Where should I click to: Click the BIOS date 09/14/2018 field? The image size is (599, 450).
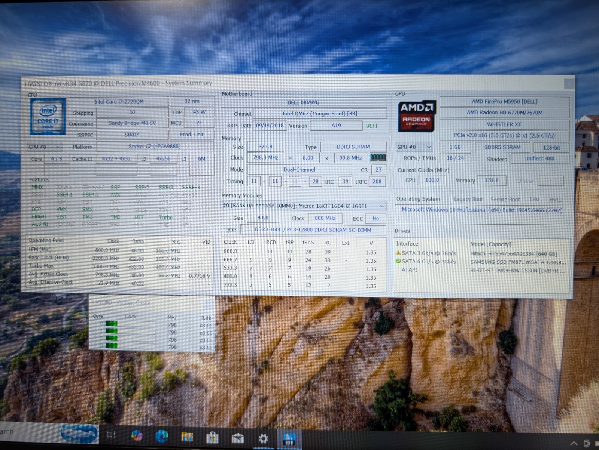point(270,126)
